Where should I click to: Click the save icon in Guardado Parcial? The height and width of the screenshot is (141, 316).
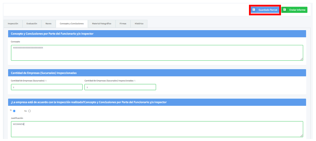click(254, 10)
